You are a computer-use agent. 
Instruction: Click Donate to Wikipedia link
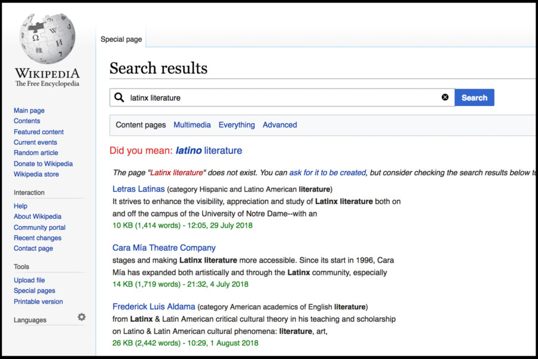[43, 164]
